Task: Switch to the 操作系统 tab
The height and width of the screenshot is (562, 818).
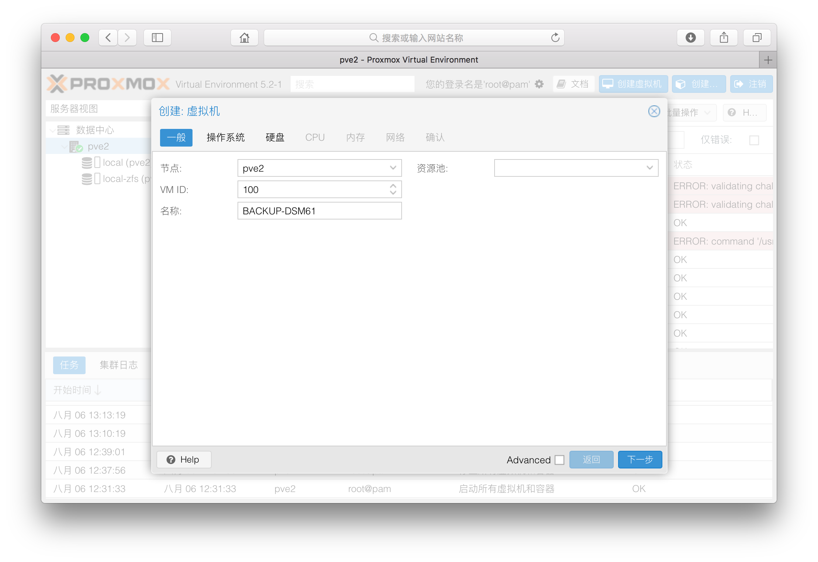Action: pos(226,138)
